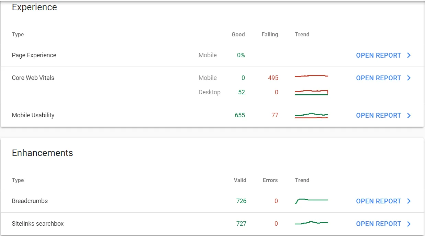The height and width of the screenshot is (236, 425).
Task: Click the chevron arrow in Mobile Usability row
Action: click(409, 116)
